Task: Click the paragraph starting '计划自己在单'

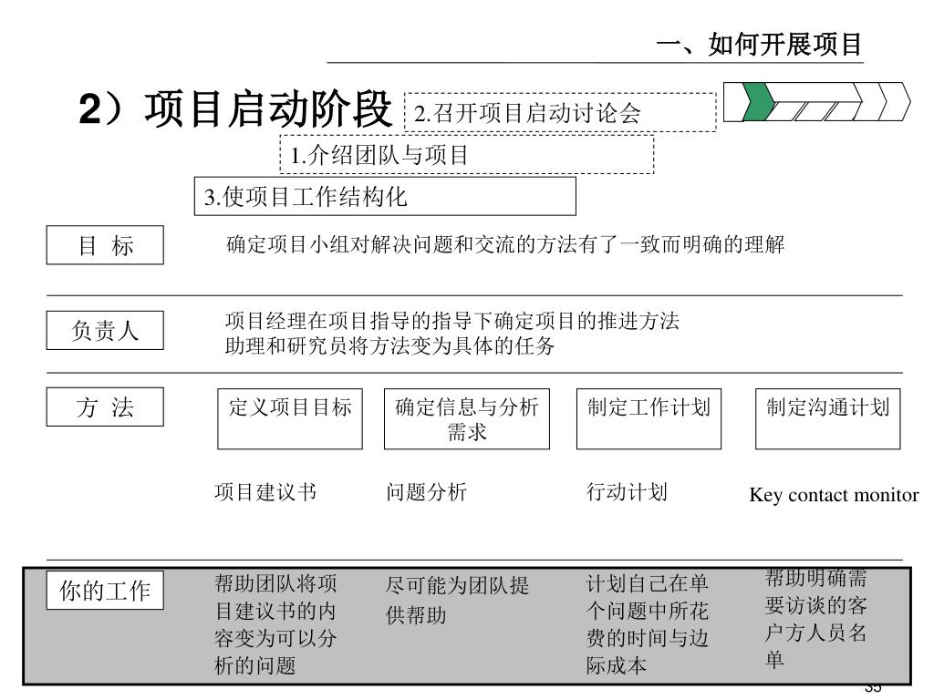Action: [648, 624]
